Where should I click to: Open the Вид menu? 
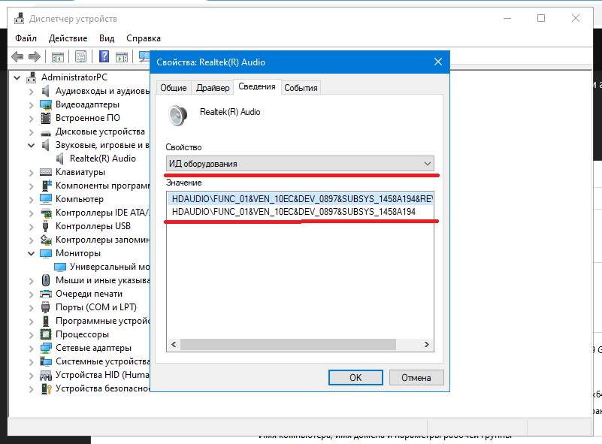tap(107, 38)
